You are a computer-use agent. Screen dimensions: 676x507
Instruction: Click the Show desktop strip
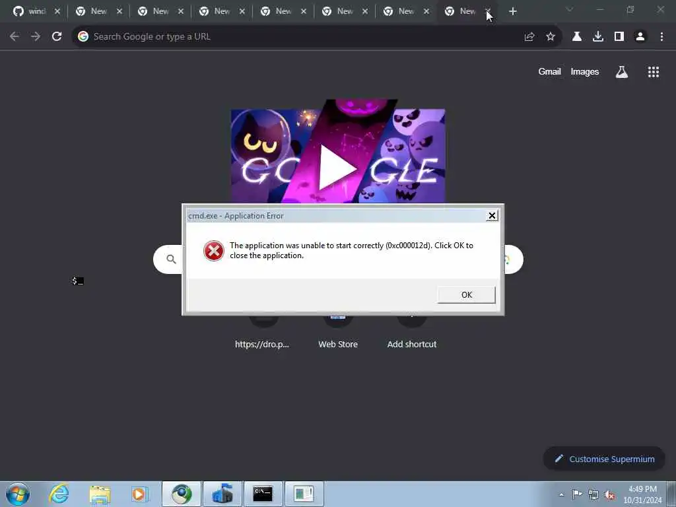pyautogui.click(x=671, y=494)
